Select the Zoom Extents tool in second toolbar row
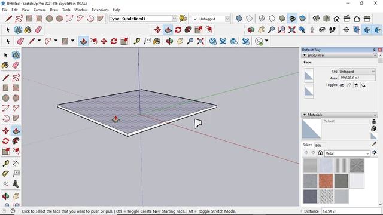The height and width of the screenshot is (215, 383). tap(291, 30)
